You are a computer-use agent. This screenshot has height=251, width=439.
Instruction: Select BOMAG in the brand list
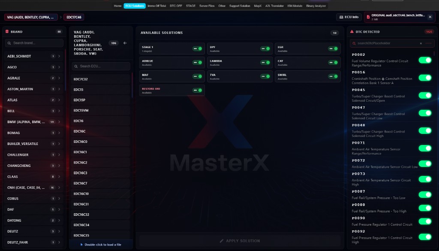34,133
